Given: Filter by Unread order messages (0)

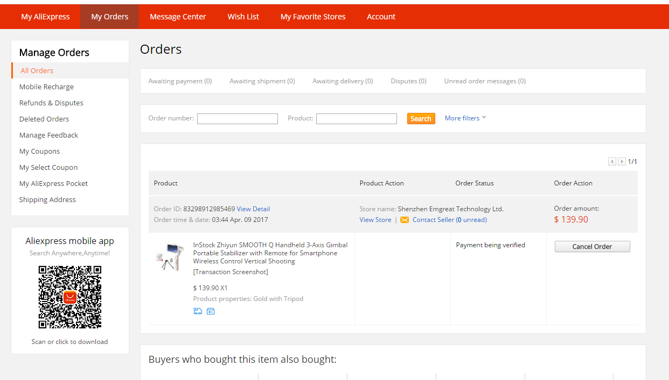Looking at the screenshot, I should [x=485, y=81].
